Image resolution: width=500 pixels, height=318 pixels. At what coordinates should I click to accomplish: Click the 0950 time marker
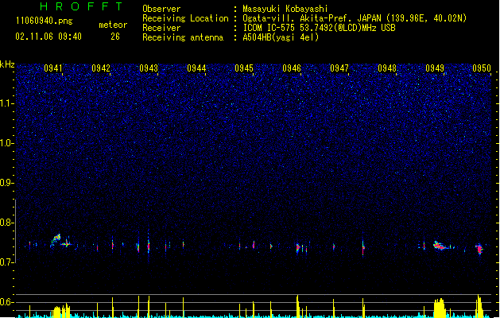point(482,68)
